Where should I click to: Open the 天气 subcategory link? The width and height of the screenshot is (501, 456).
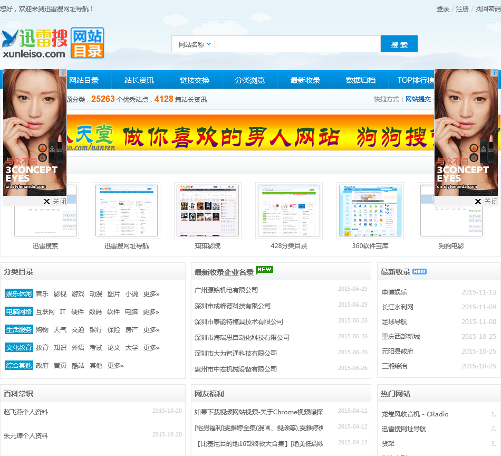pos(60,329)
